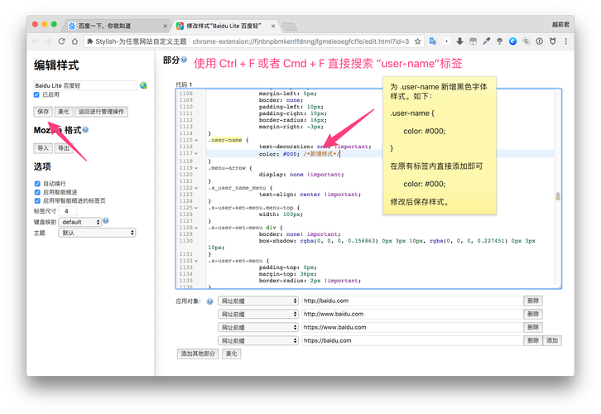Click the eyedropper color picker extension
Screen dimensions: 601x414
pos(487,41)
